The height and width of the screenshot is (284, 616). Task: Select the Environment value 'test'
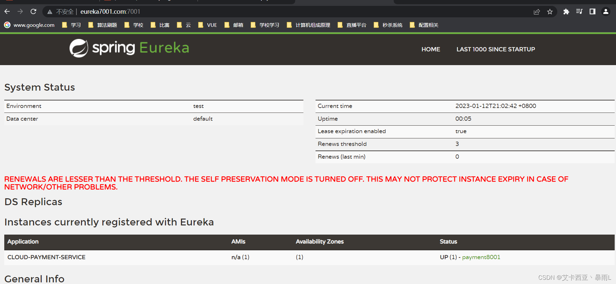click(198, 106)
